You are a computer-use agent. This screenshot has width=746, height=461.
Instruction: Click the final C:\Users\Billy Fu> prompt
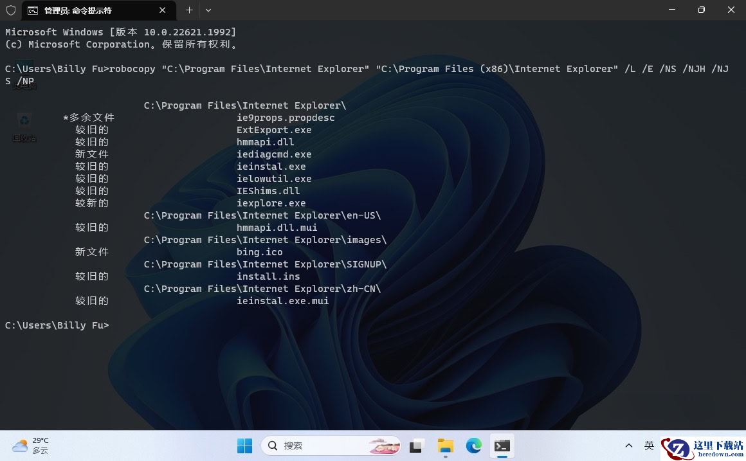tap(57, 325)
